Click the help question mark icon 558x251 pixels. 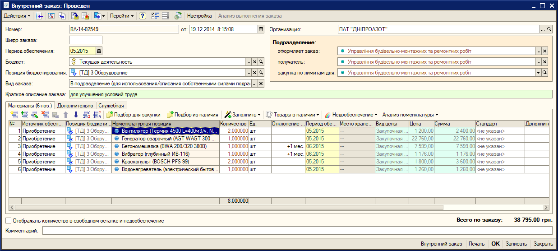pyautogui.click(x=142, y=16)
